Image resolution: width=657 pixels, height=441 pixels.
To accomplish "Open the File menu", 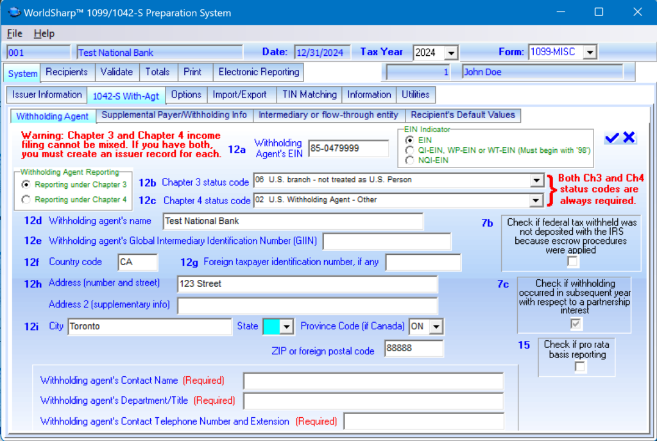I will (x=15, y=33).
